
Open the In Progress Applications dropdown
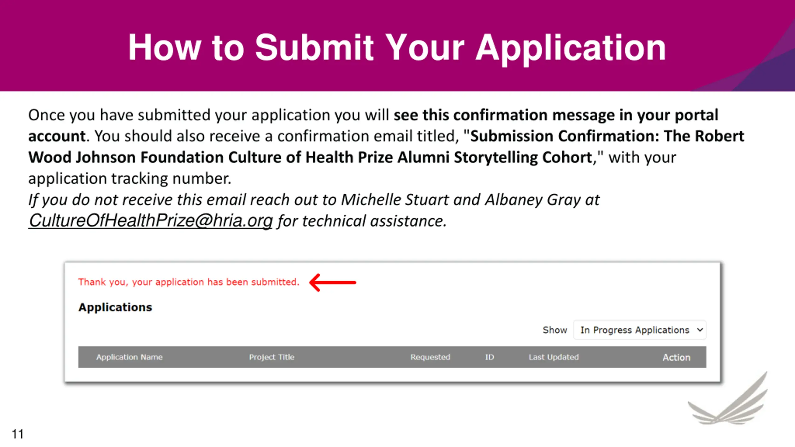pyautogui.click(x=640, y=330)
